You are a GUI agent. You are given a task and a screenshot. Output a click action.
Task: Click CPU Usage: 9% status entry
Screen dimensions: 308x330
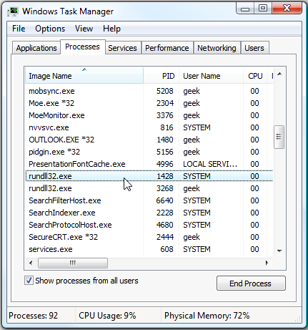pos(107,316)
